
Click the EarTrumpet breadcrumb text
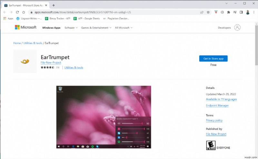[52, 43]
